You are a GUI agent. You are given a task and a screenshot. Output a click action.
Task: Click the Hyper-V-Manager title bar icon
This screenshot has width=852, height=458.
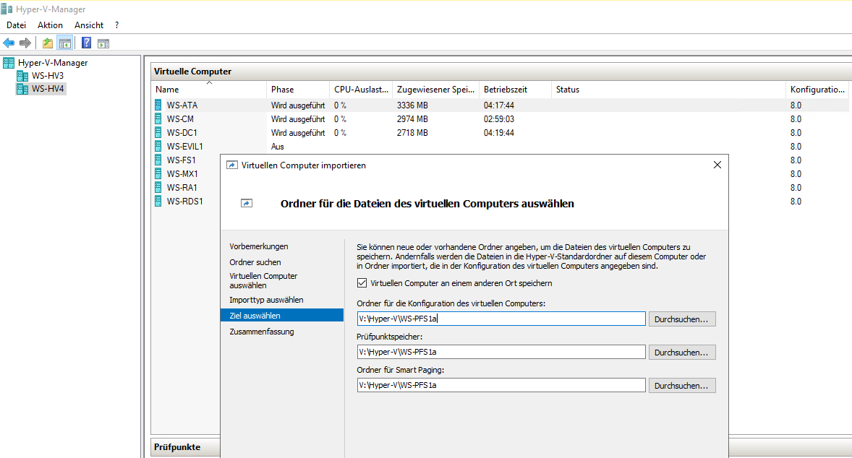point(7,9)
